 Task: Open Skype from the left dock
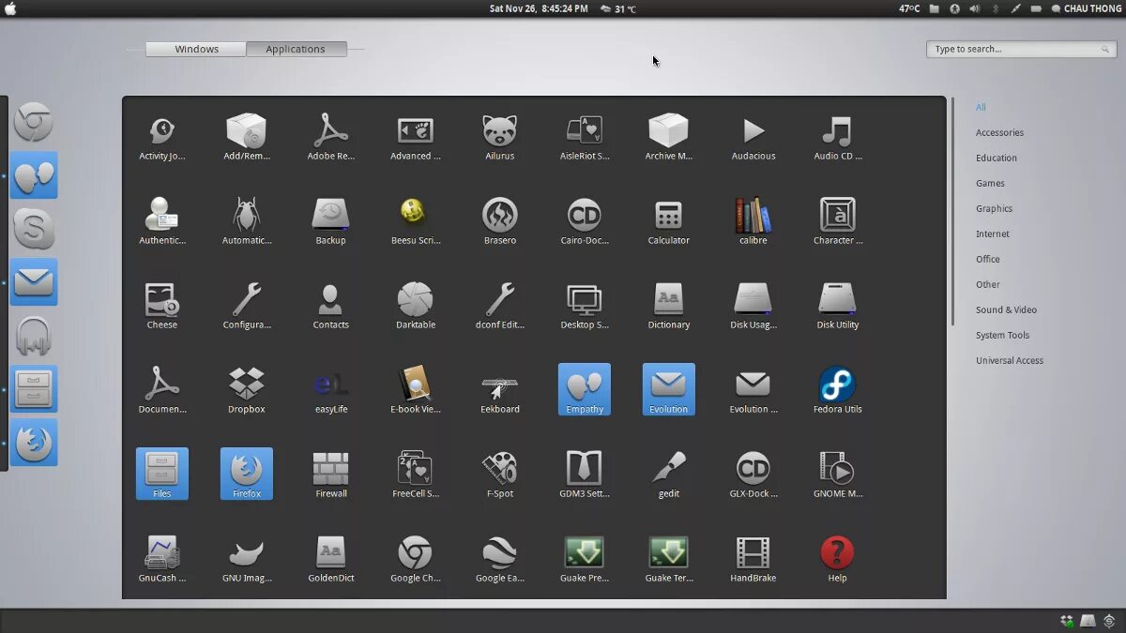point(34,229)
